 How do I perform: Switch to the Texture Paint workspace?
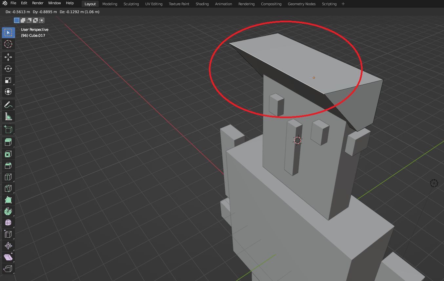coord(179,4)
